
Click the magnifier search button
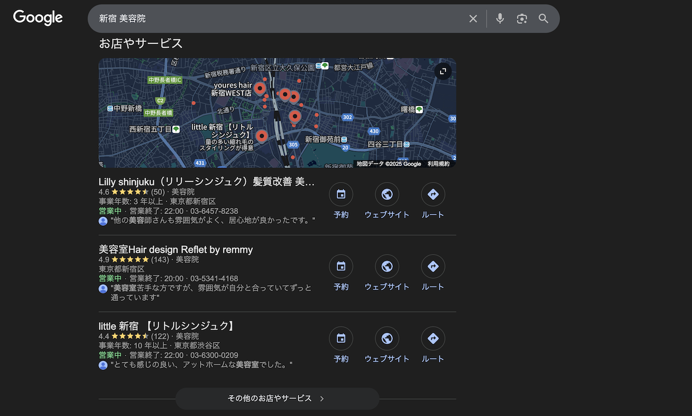(543, 19)
